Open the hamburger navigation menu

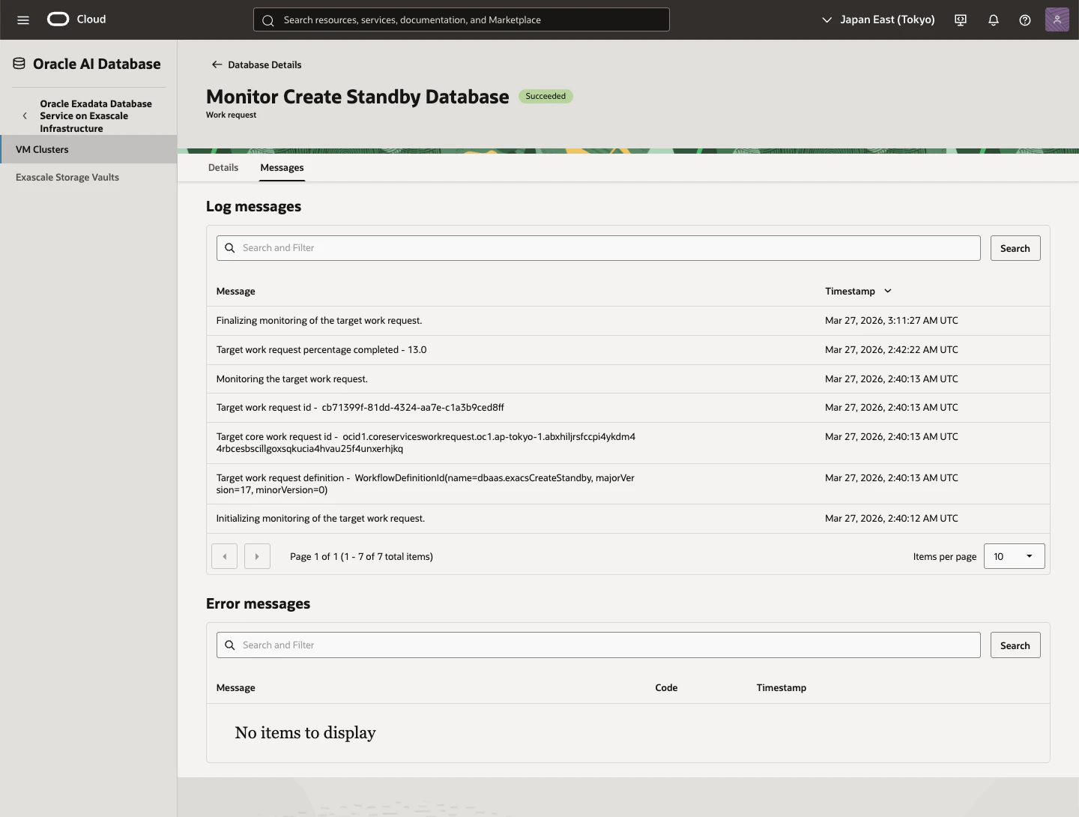(x=23, y=20)
